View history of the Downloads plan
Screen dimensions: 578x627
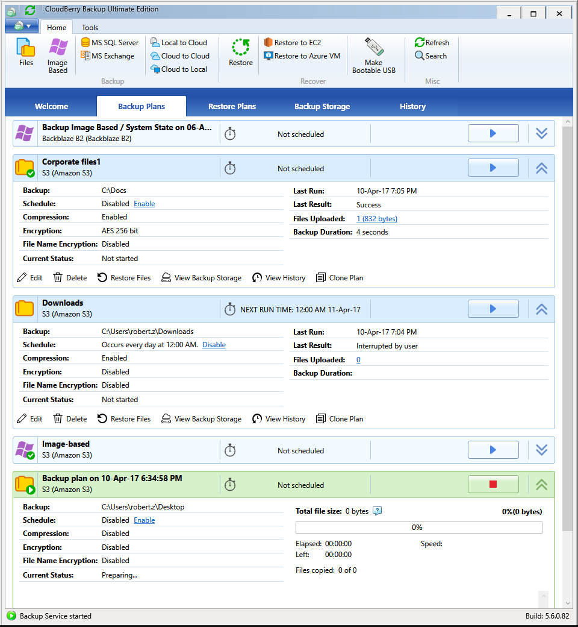pos(279,418)
